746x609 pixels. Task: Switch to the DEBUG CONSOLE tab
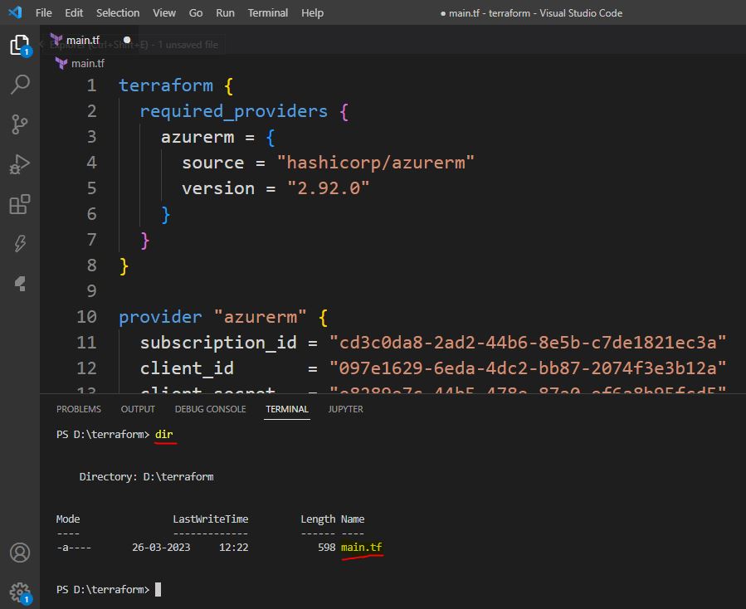pyautogui.click(x=210, y=409)
